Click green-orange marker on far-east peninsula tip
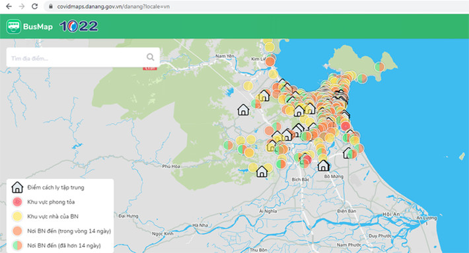This screenshot has height=253, width=469. 379,67
